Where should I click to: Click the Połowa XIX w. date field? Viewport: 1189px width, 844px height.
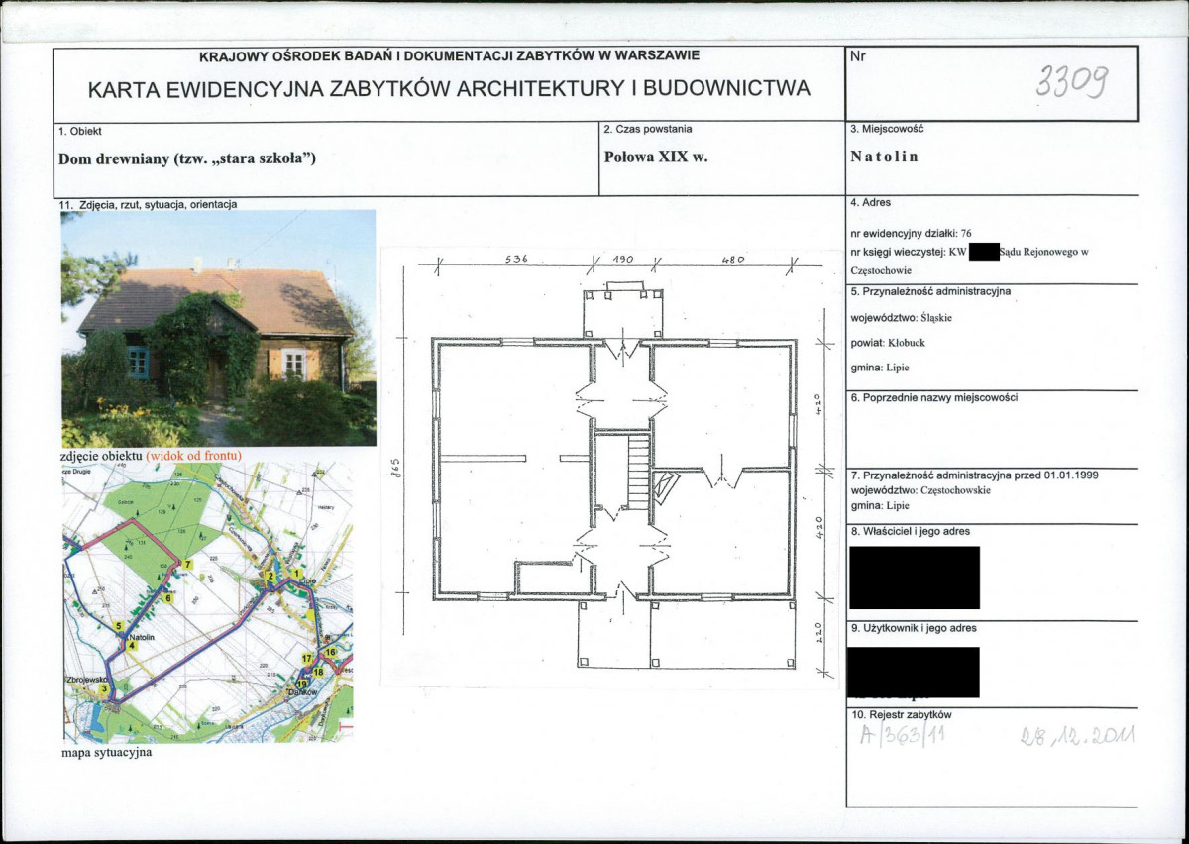[x=655, y=157]
